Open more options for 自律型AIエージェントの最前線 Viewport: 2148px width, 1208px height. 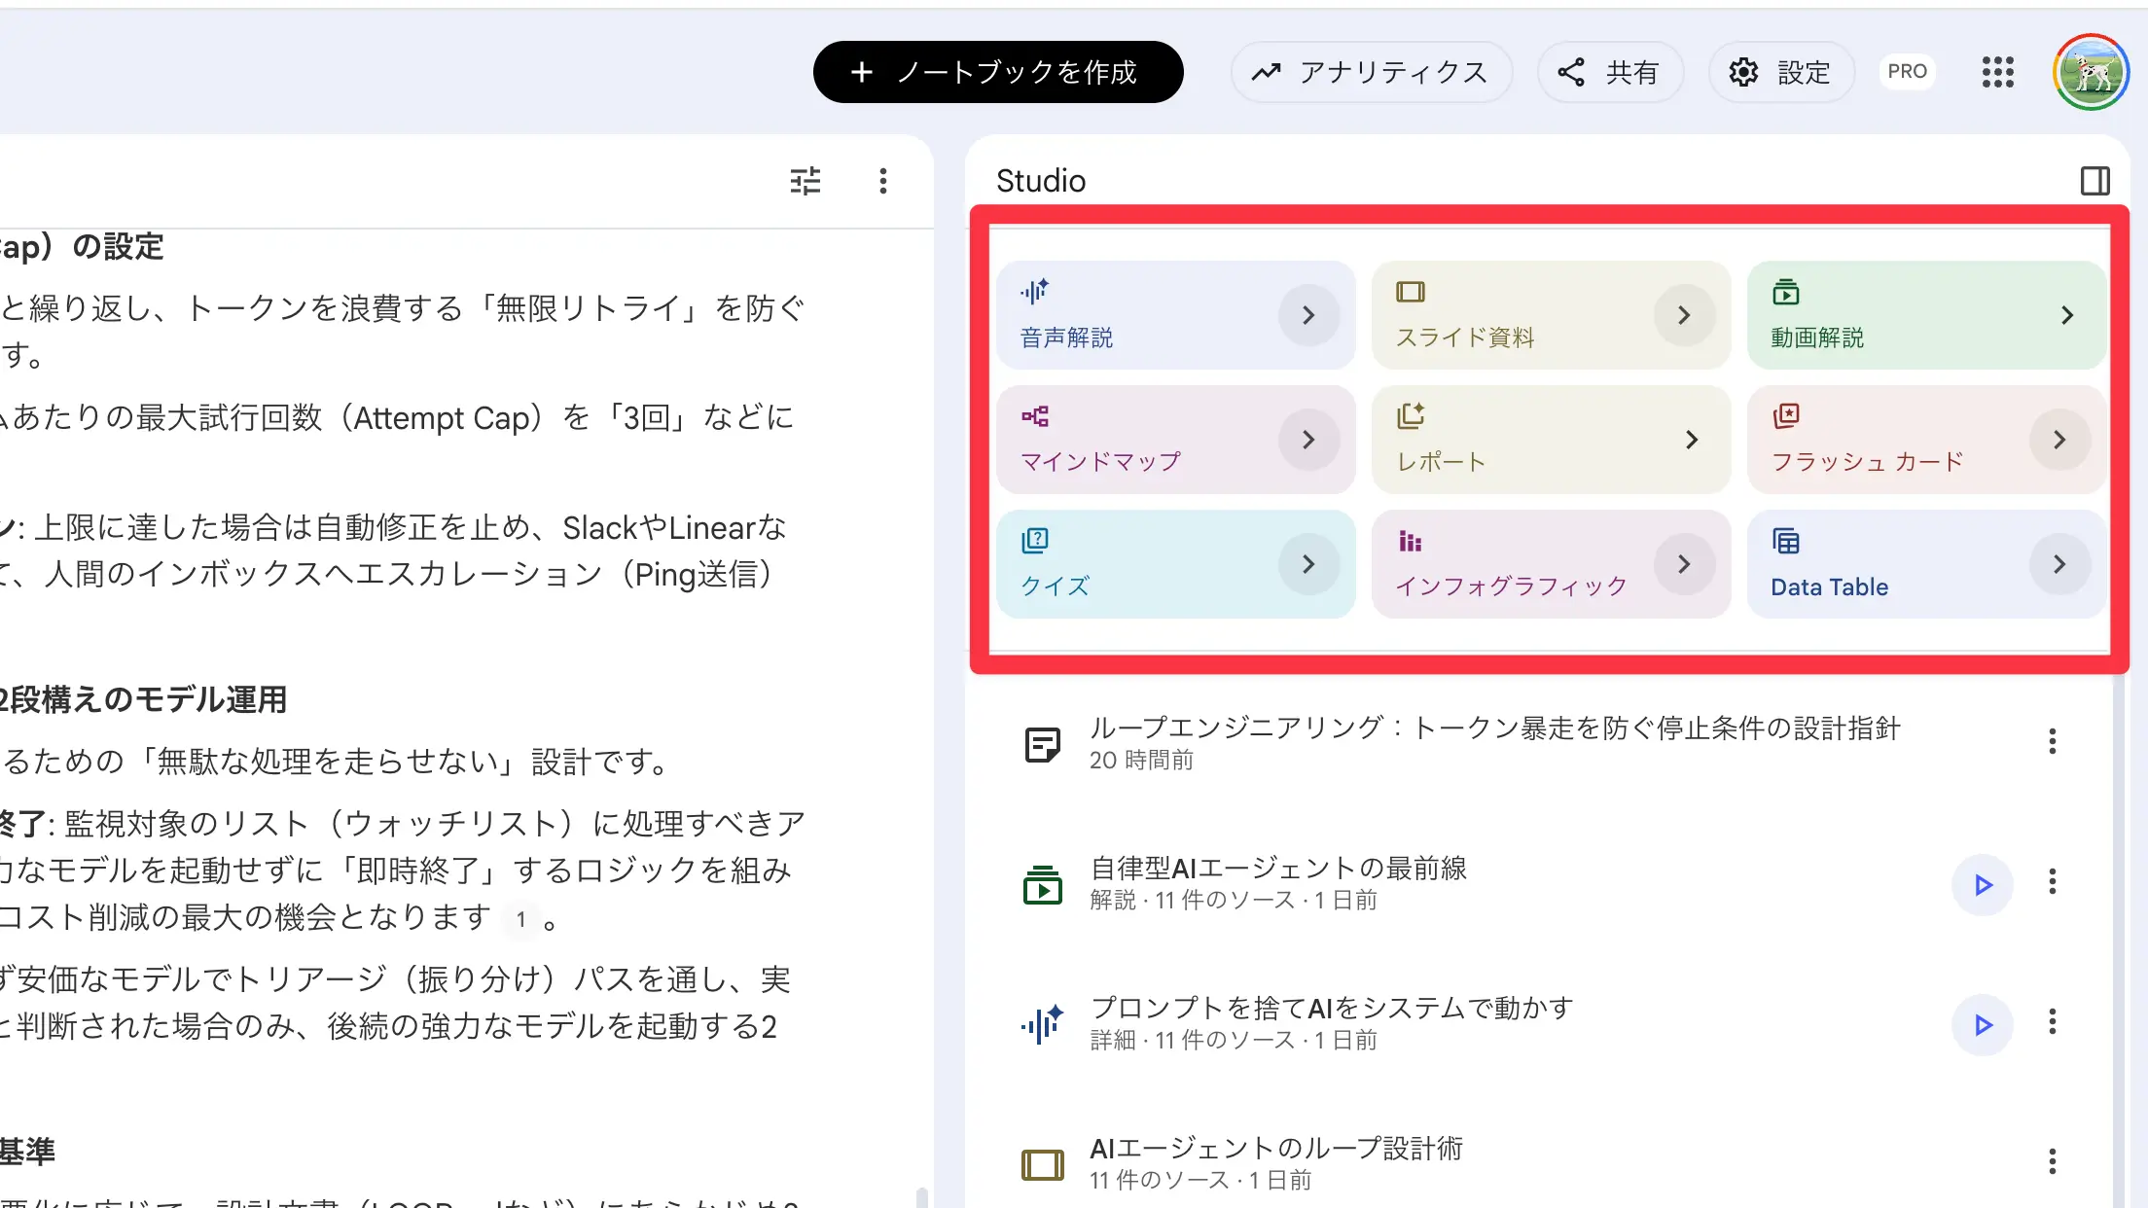[2053, 882]
